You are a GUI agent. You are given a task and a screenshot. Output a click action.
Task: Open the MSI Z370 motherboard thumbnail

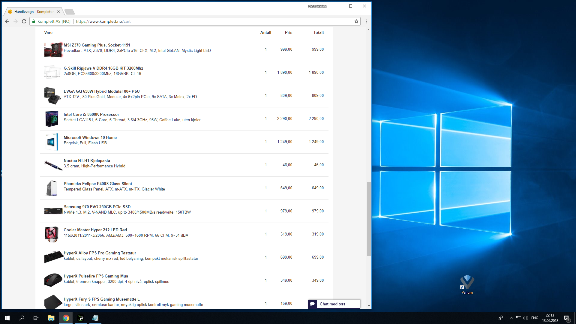pos(53,49)
